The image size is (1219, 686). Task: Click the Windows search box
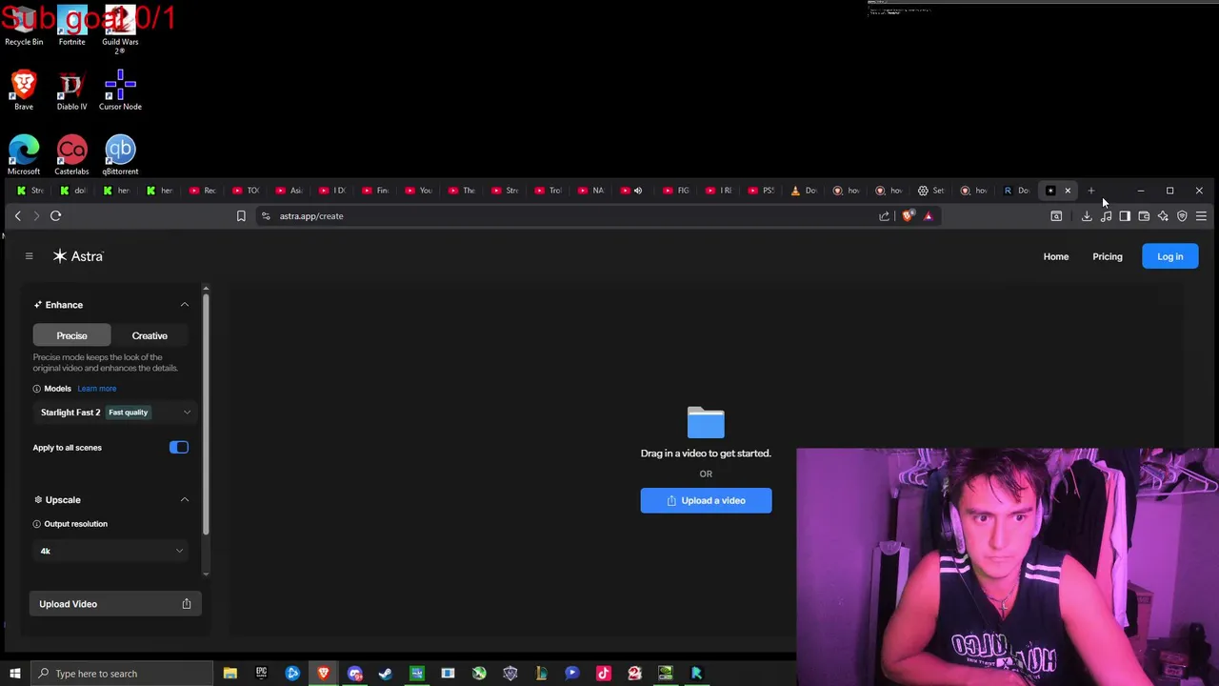(x=122, y=674)
